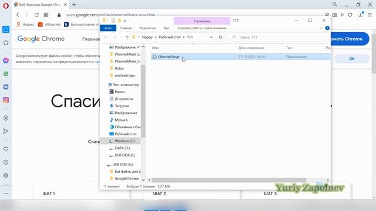Add page to bookmarks with heart icon in address bar
Image resolution: width=376 pixels, height=211 pixels.
click(x=350, y=15)
